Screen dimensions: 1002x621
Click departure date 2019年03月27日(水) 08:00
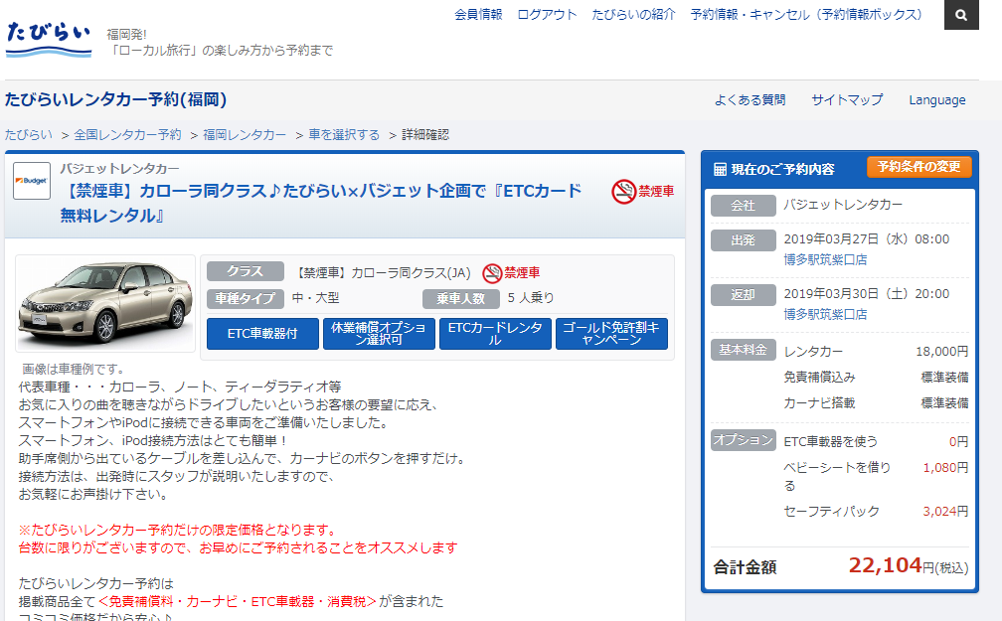[x=867, y=238]
